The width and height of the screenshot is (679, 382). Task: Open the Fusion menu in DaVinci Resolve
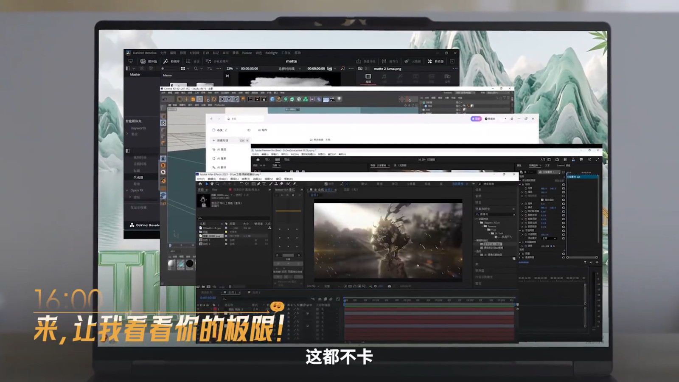(247, 53)
